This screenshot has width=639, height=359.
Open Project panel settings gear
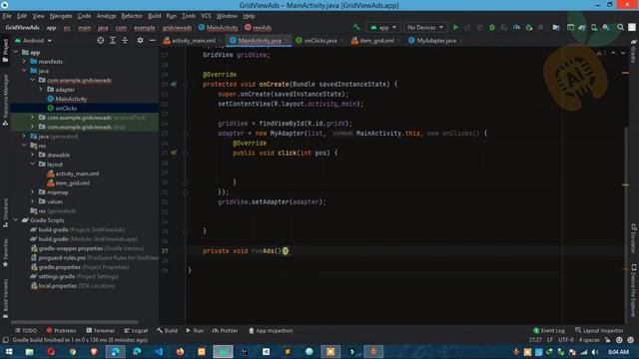tap(140, 40)
